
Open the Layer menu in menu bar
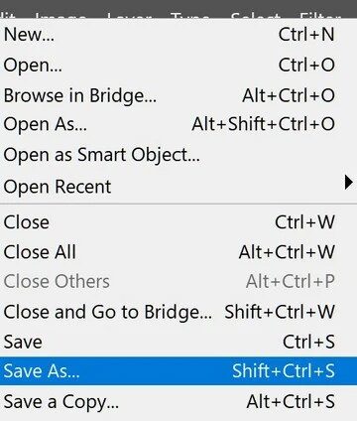[129, 15]
